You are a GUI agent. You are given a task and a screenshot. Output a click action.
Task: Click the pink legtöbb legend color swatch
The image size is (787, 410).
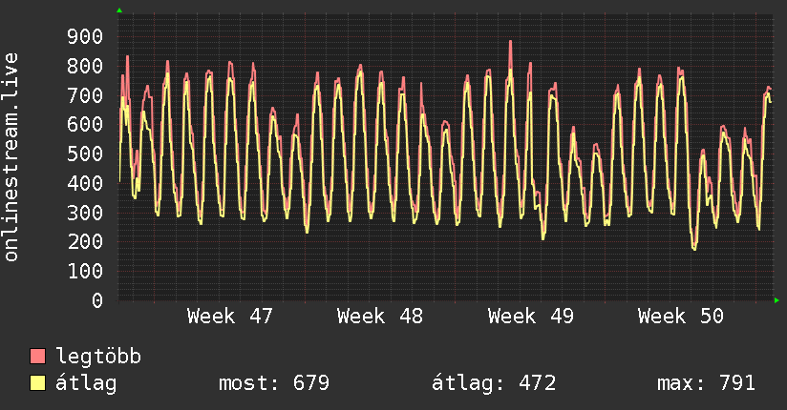tap(37, 356)
